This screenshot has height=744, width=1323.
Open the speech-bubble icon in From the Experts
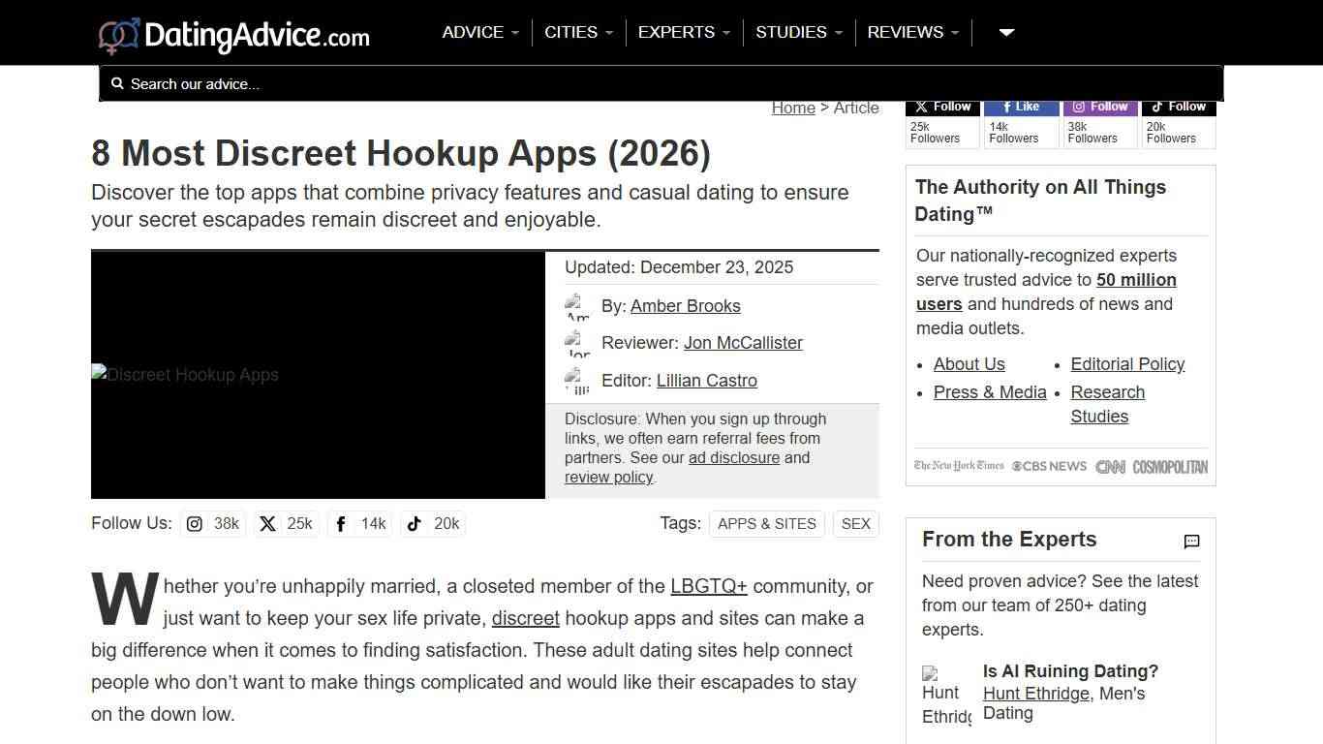[x=1191, y=542]
